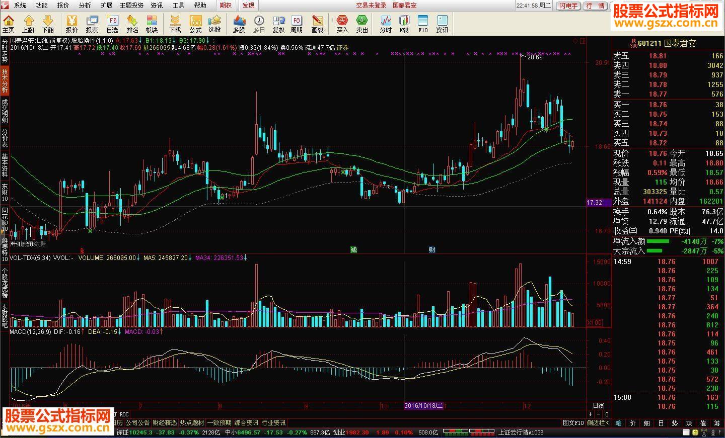Open 周期 F8 period icon
Viewport: 725px width, 438px height.
click(x=297, y=24)
